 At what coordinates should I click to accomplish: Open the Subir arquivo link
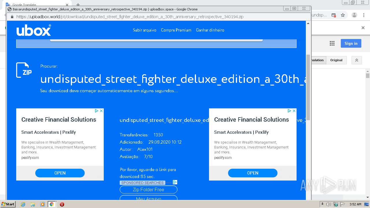point(145,30)
